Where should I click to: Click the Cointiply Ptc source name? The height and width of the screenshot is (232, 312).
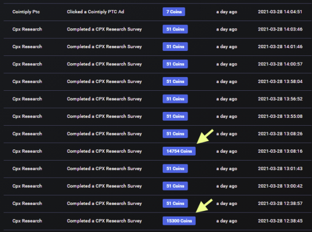26,12
